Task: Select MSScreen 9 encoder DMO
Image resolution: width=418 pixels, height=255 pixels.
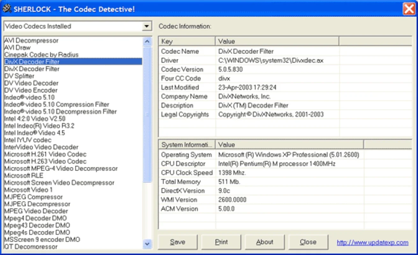Action: point(73,239)
